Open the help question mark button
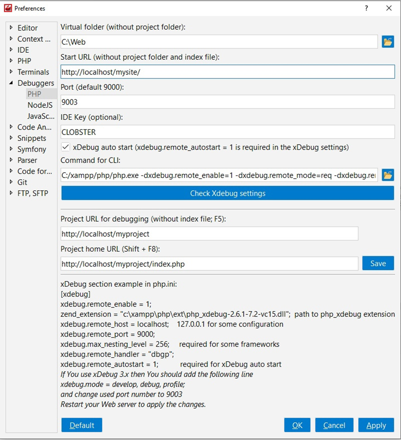Screen dimensions: 401x440 point(366,8)
